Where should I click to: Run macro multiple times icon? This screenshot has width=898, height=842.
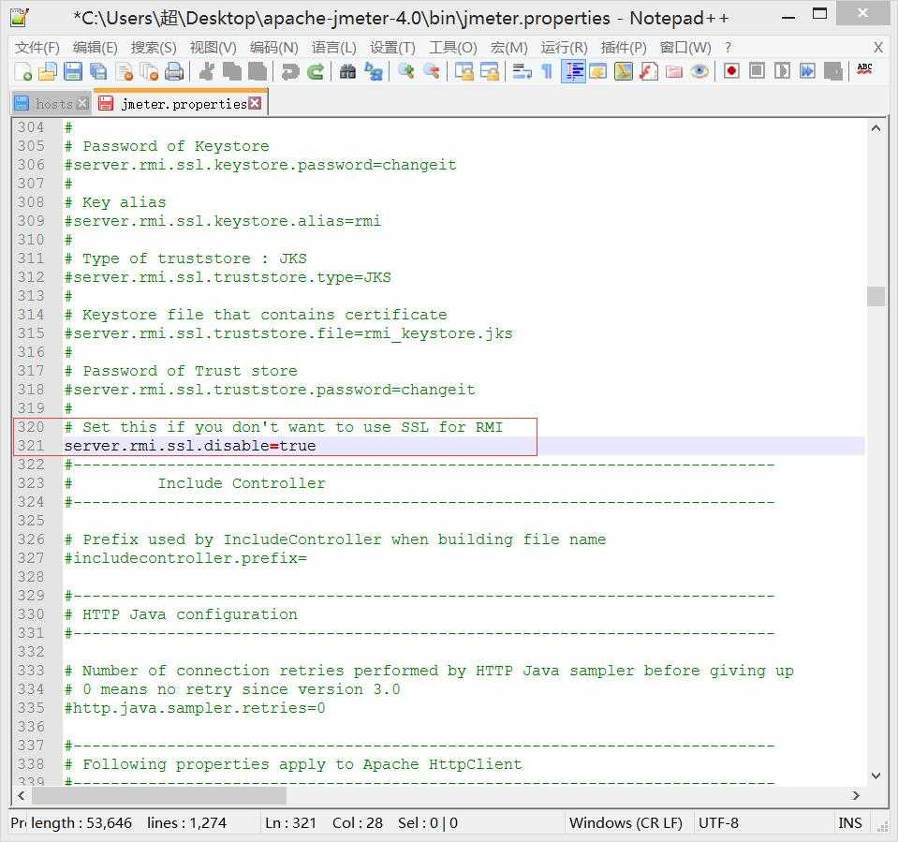tap(807, 71)
